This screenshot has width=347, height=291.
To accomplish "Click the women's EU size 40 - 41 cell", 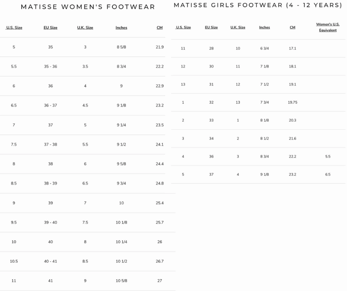I will click(51, 261).
